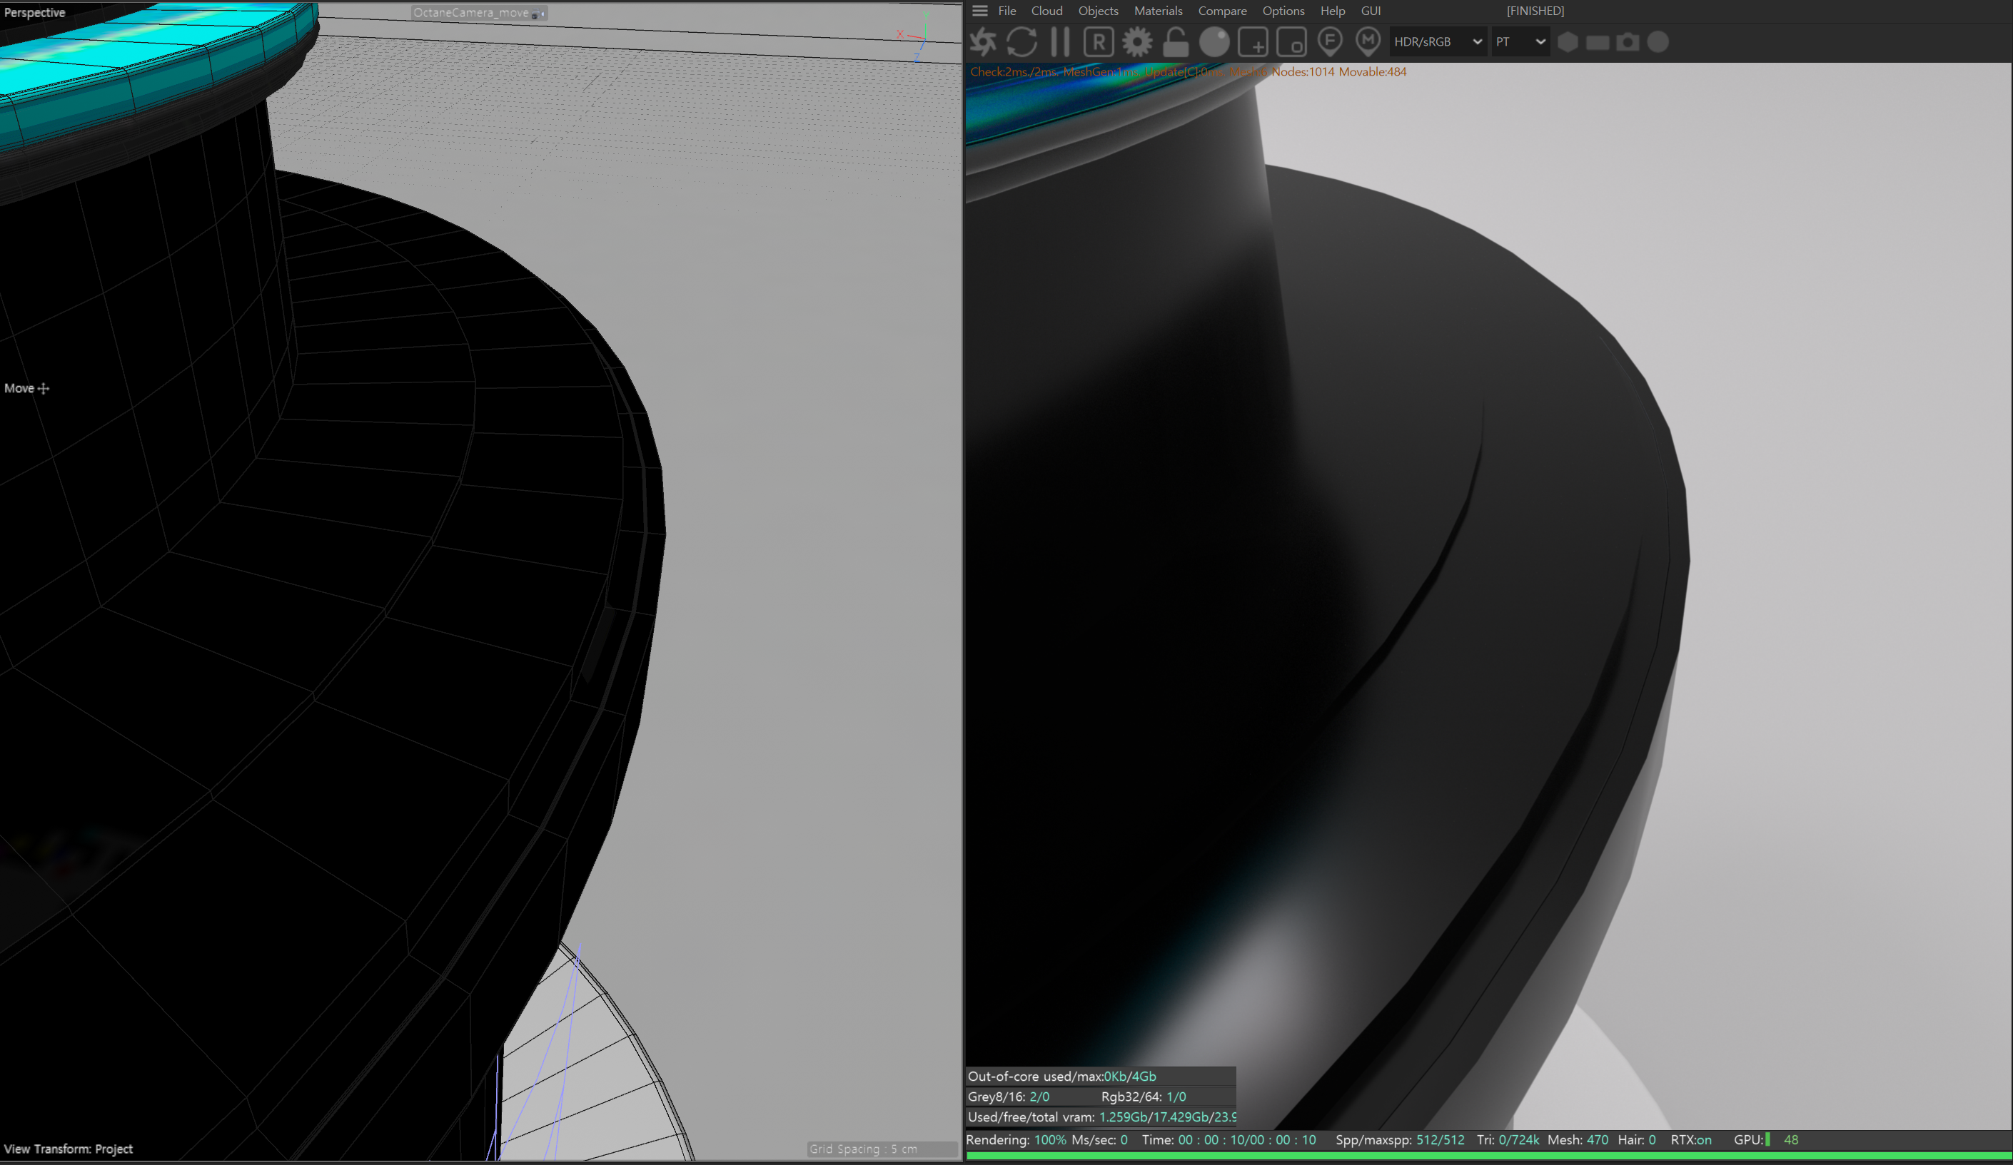Open the Help menu
This screenshot has width=2013, height=1165.
[1333, 11]
